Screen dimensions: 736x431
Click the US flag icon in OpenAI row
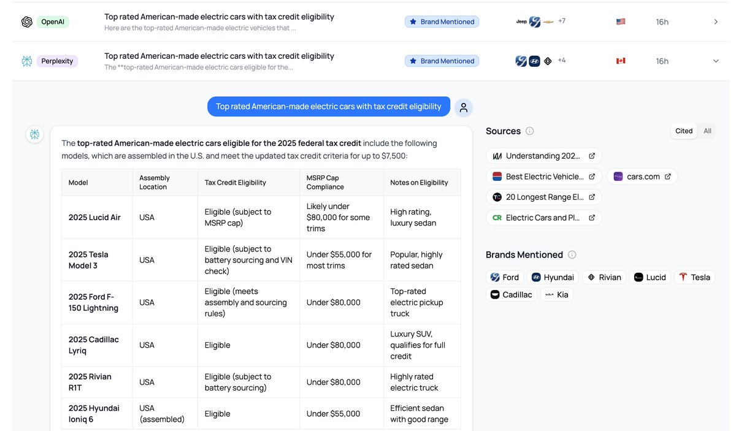point(621,21)
